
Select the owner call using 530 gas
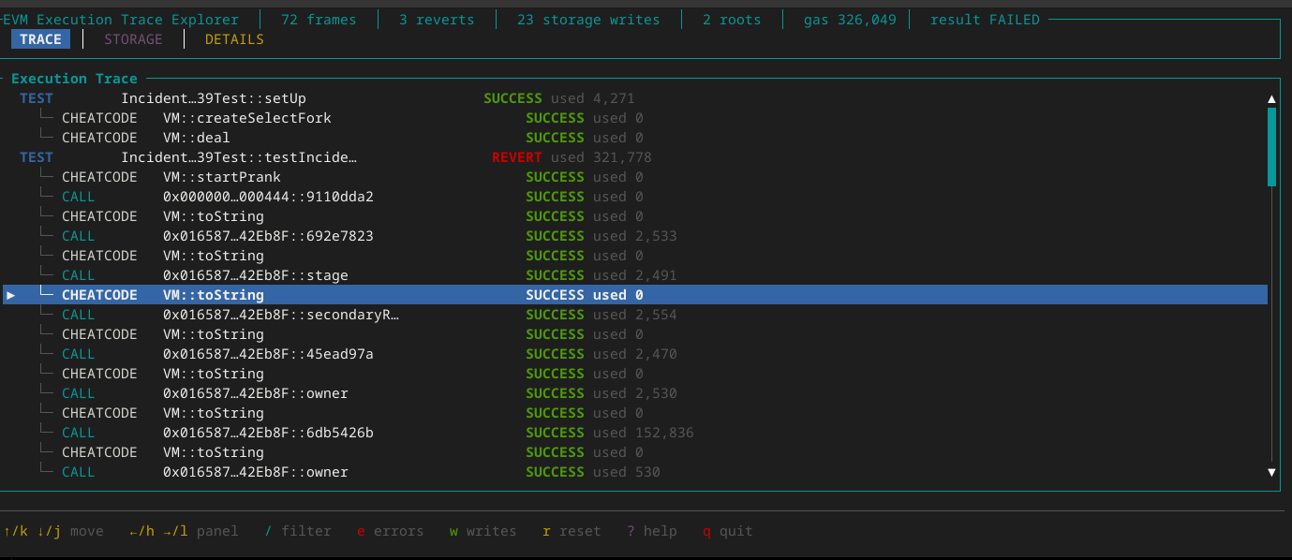coord(635,472)
